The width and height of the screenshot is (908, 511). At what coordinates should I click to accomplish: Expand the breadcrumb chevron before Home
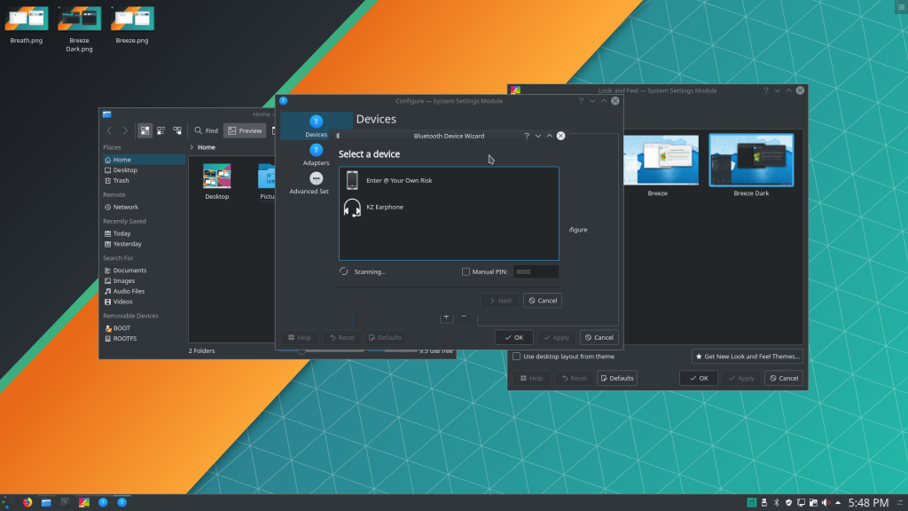(192, 147)
